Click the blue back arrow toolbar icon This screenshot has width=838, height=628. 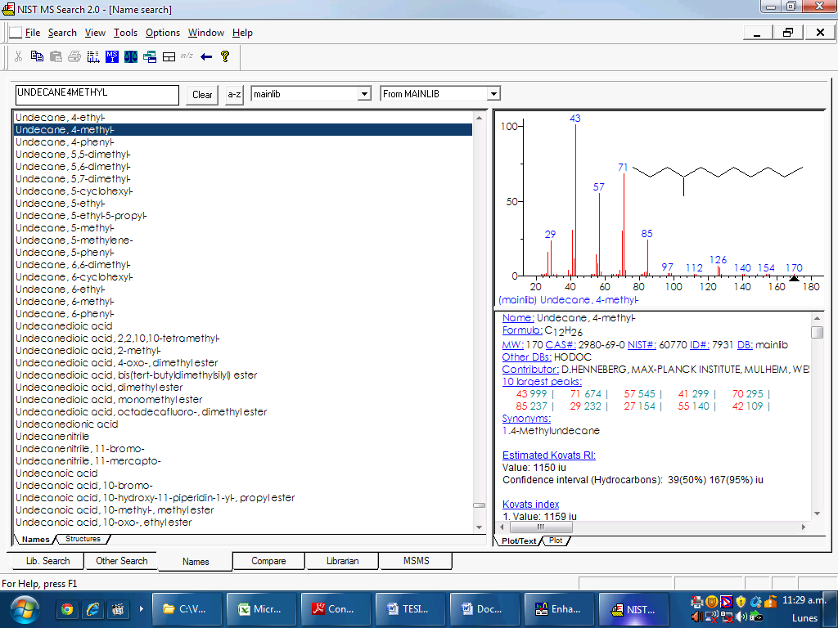[206, 56]
